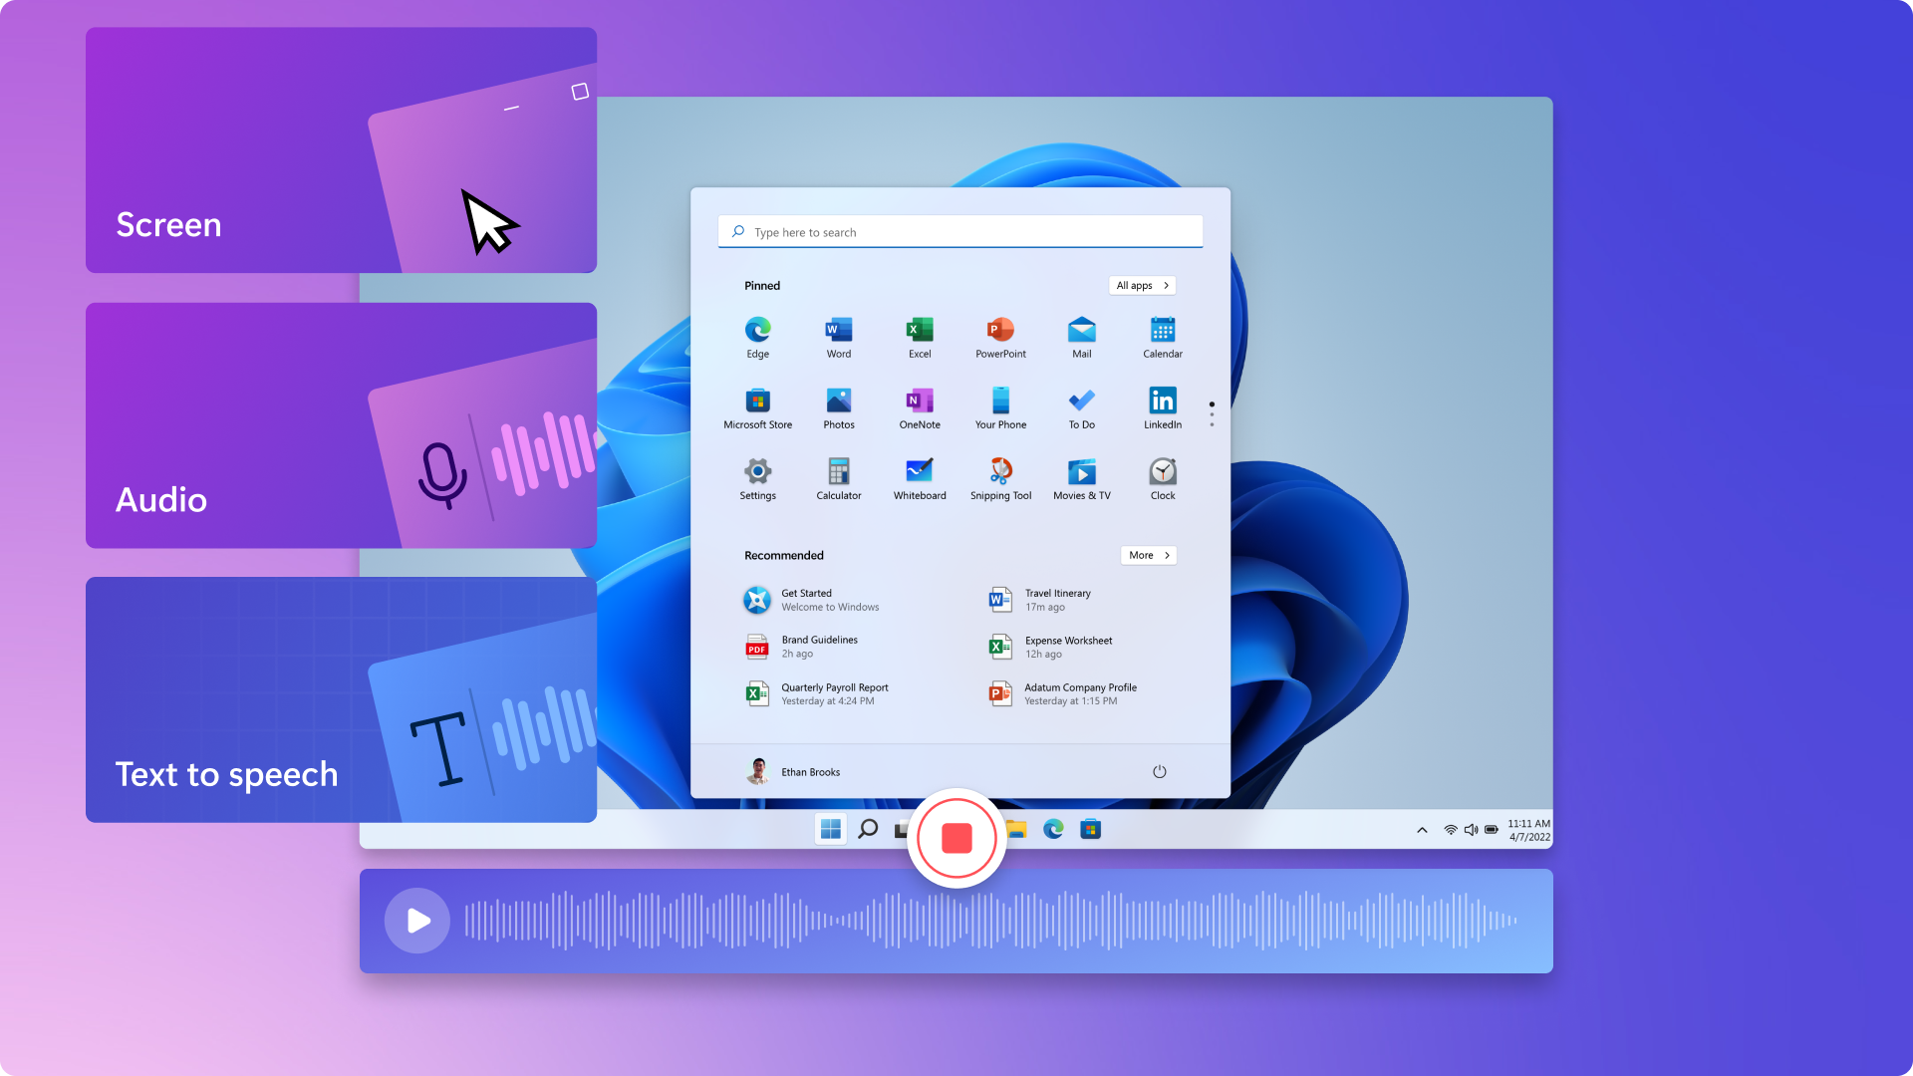The height and width of the screenshot is (1076, 1913).
Task: Click the Power button icon
Action: 1159,770
